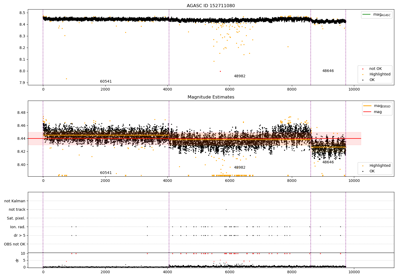Click the 'Ion. rad.' row label
The image size is (398, 278).
[18, 227]
